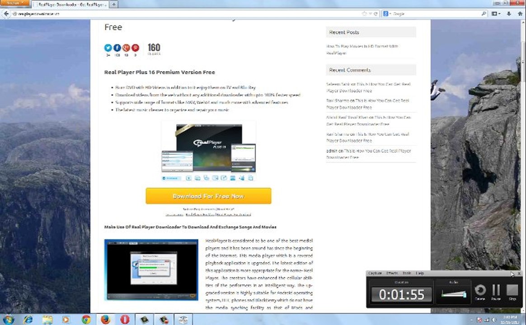Click the 160 shares counter
The height and width of the screenshot is (325, 526).
click(x=154, y=49)
